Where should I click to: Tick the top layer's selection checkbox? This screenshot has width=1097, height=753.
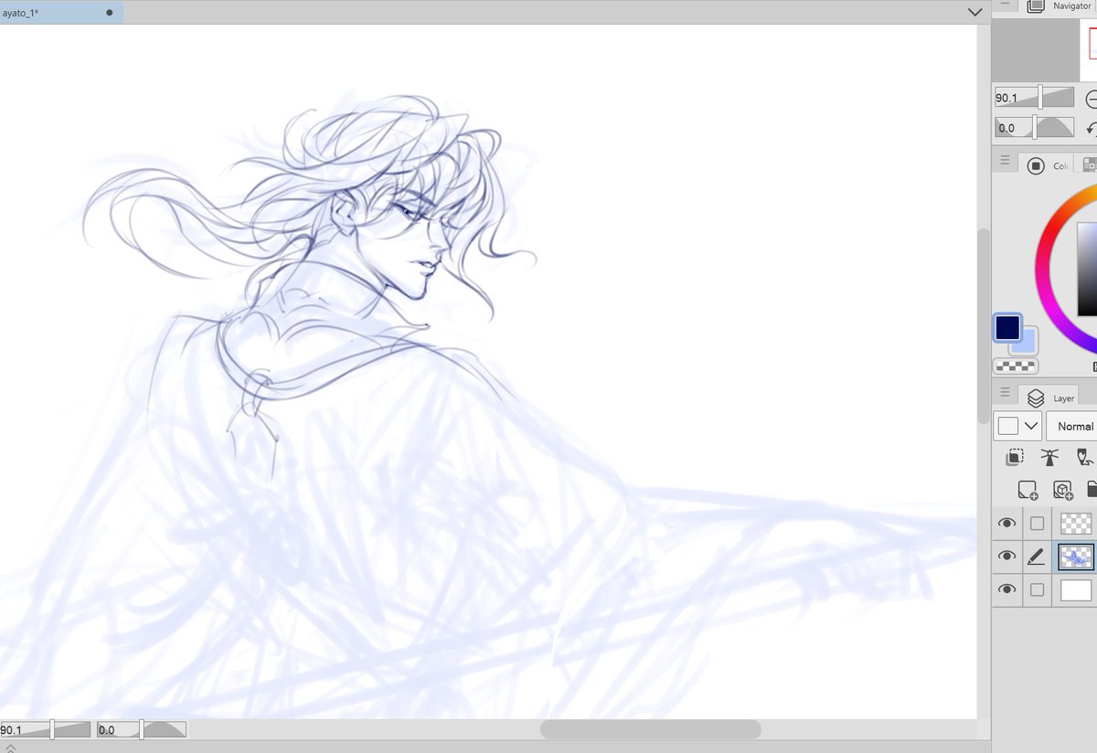(1037, 524)
